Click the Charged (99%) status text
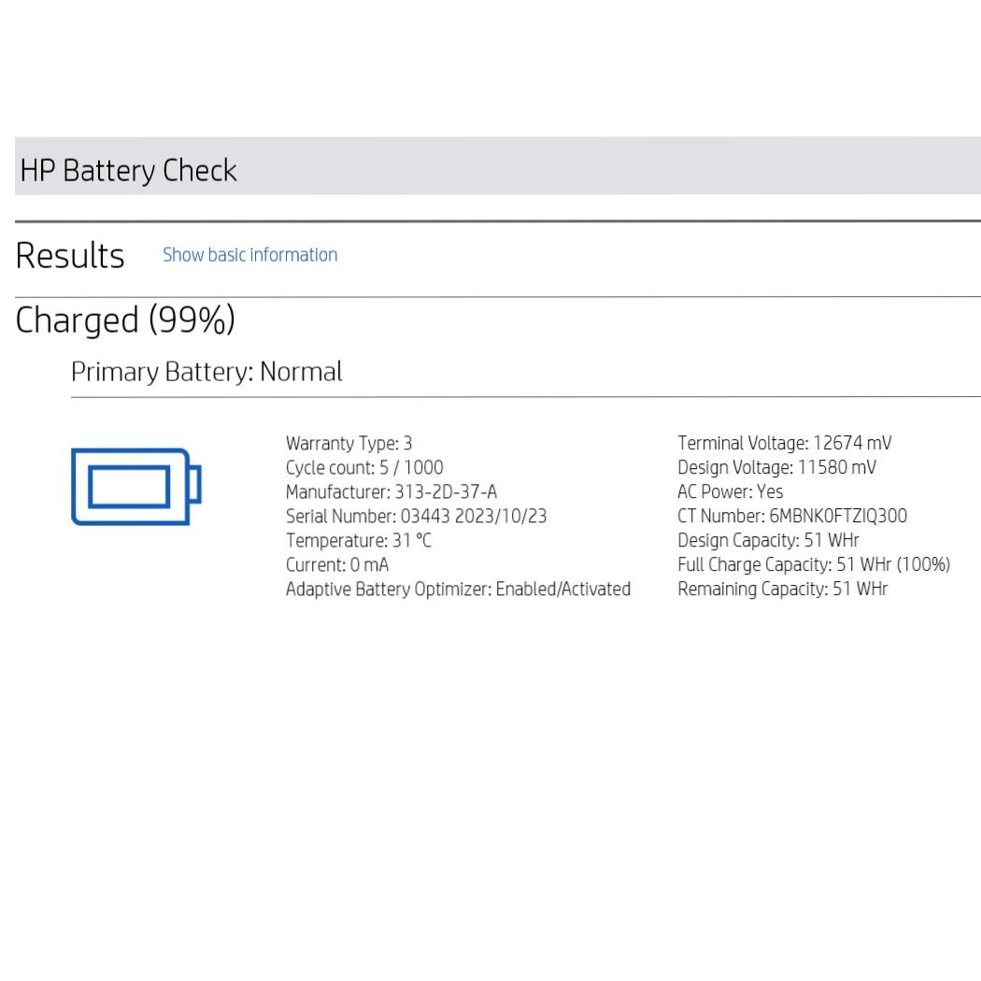This screenshot has height=981, width=981. click(125, 320)
